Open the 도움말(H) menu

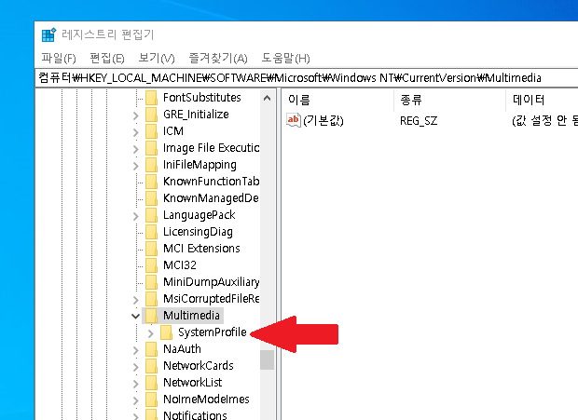[285, 58]
